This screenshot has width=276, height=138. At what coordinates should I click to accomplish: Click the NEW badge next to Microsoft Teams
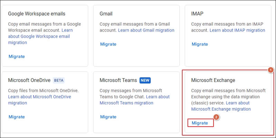[145, 81]
